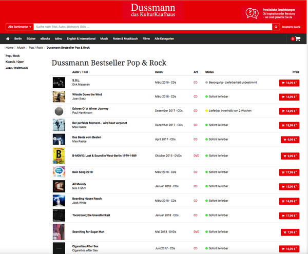The height and width of the screenshot is (254, 308).
Task: Click the red search magnifier button
Action: pos(276,27)
